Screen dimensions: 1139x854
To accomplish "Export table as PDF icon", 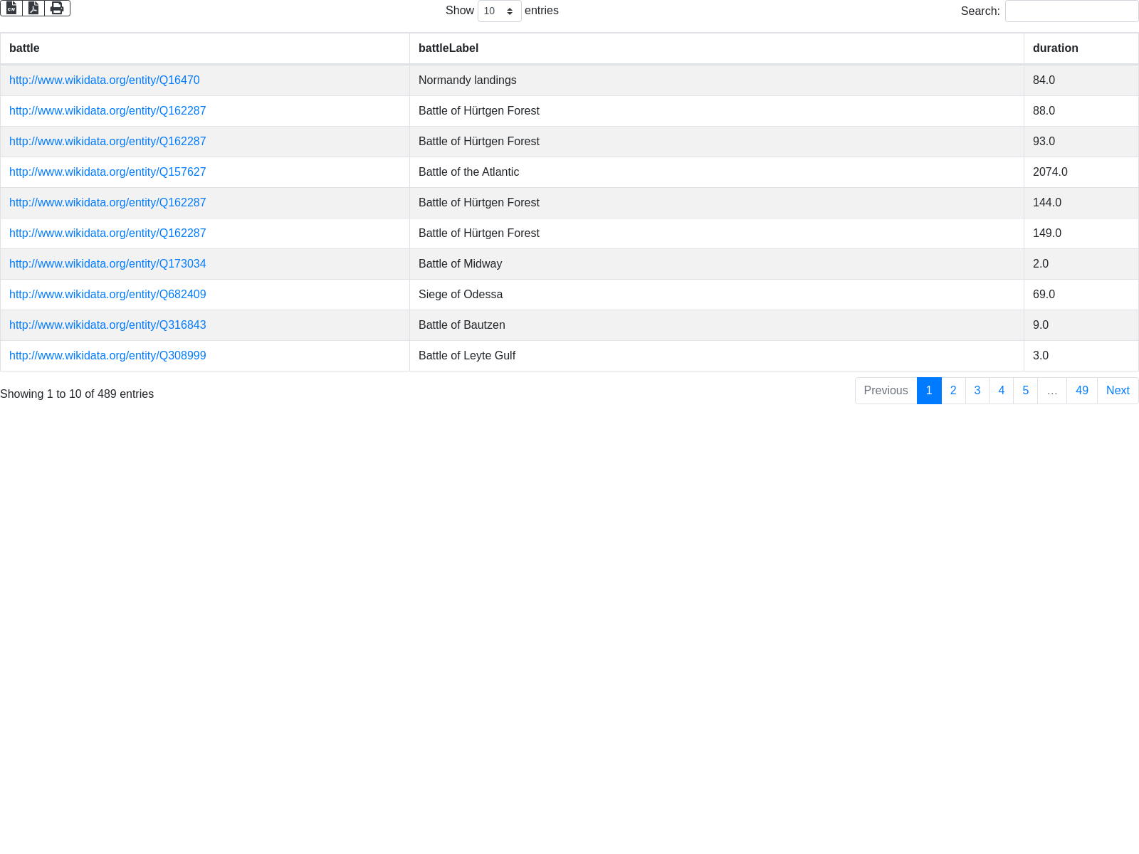I will (x=33, y=8).
